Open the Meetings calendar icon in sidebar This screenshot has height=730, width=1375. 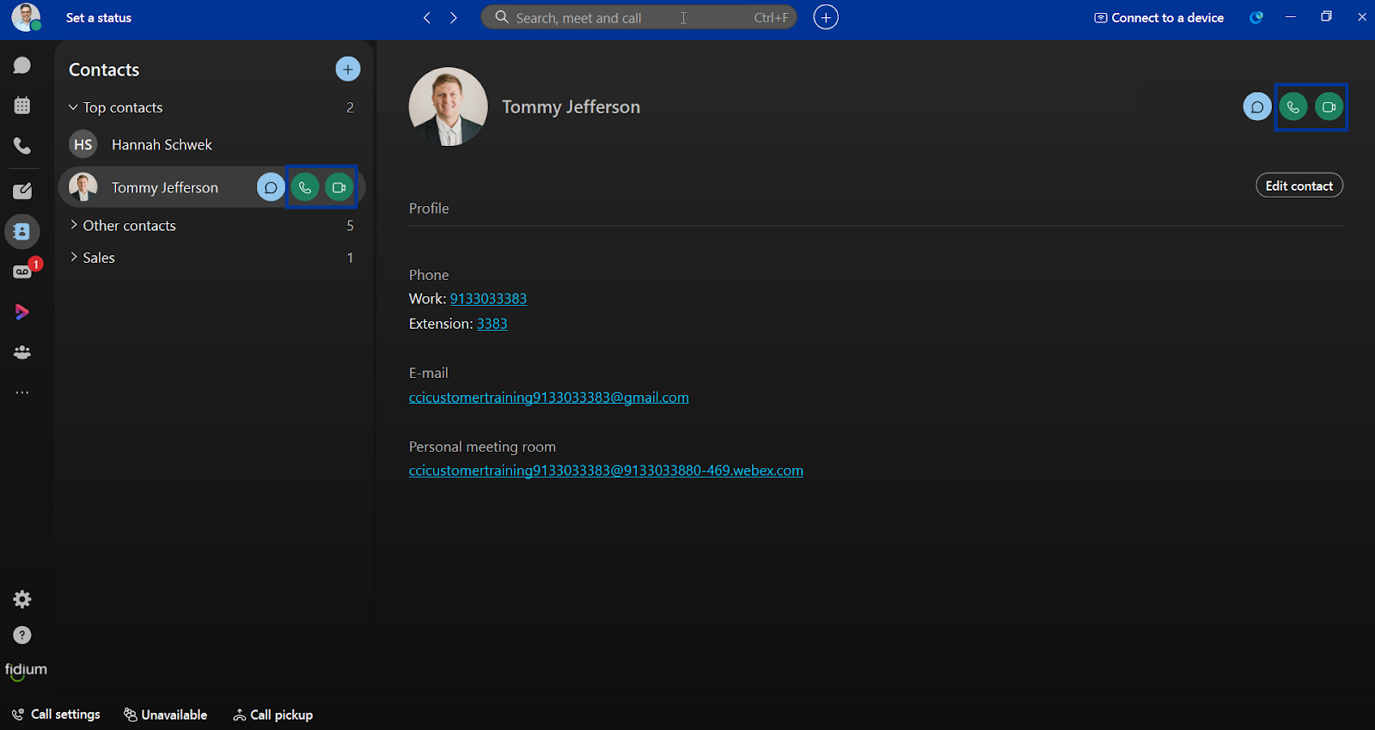tap(22, 106)
